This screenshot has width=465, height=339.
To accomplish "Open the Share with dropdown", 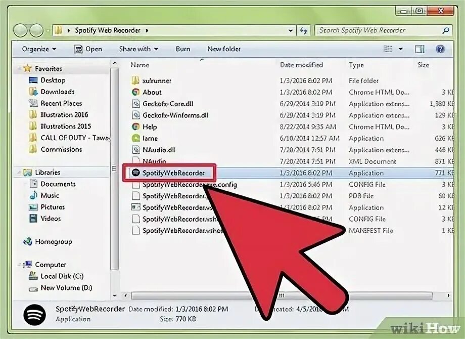I will tap(138, 49).
